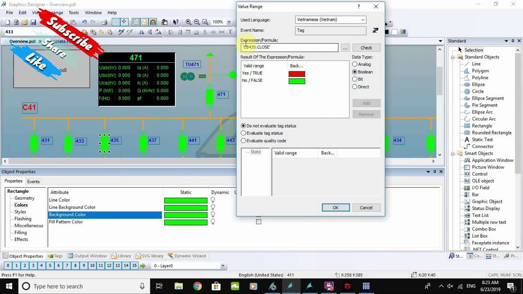Open the Window menu
Image resolution: width=523 pixels, height=294 pixels.
(x=93, y=13)
